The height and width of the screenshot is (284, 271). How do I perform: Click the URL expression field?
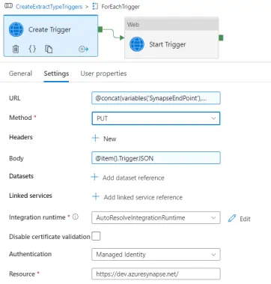coord(156,98)
